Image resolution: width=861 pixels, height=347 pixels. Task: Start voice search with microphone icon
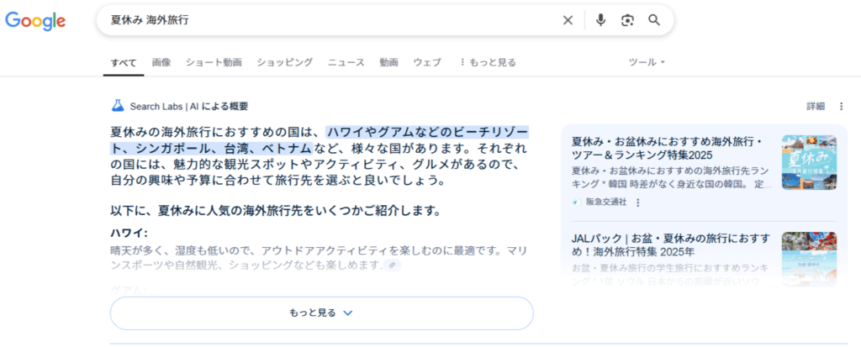click(x=600, y=20)
